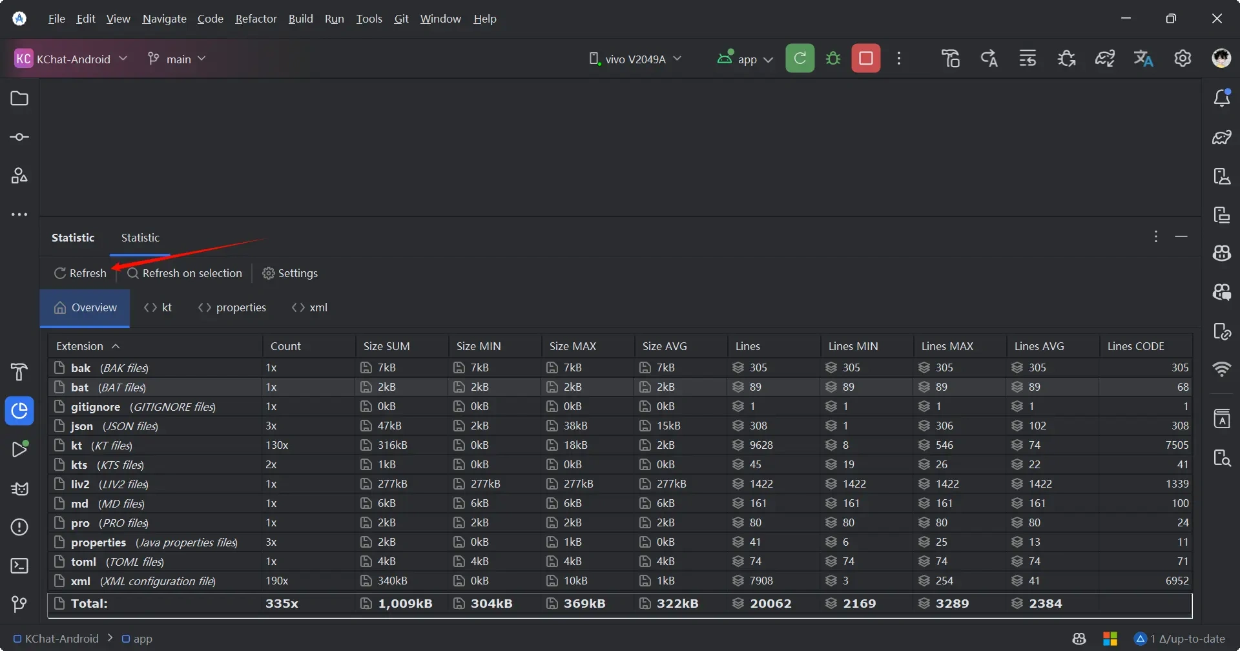Select the Statistic pie chart tool window

(19, 411)
